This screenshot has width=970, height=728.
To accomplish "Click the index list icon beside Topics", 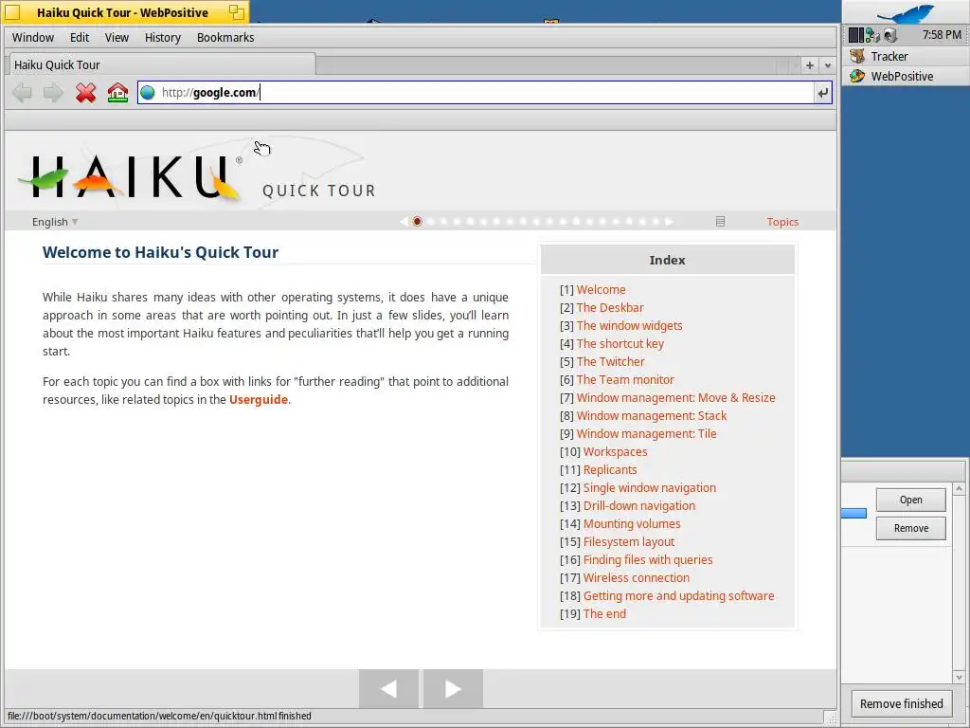I will tap(720, 222).
